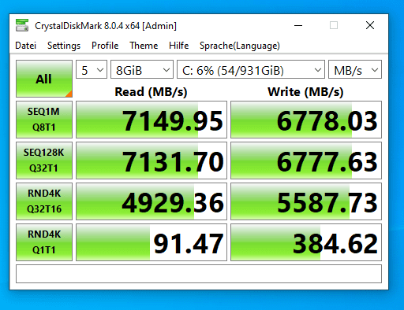This screenshot has width=404, height=310.
Task: Click the Write (MB/s) column header
Action: tap(305, 92)
